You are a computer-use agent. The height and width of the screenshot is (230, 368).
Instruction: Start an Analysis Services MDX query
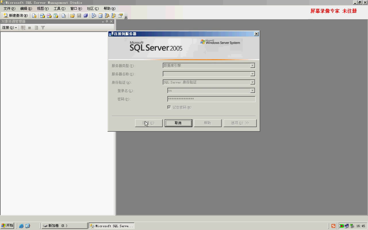(x=42, y=16)
